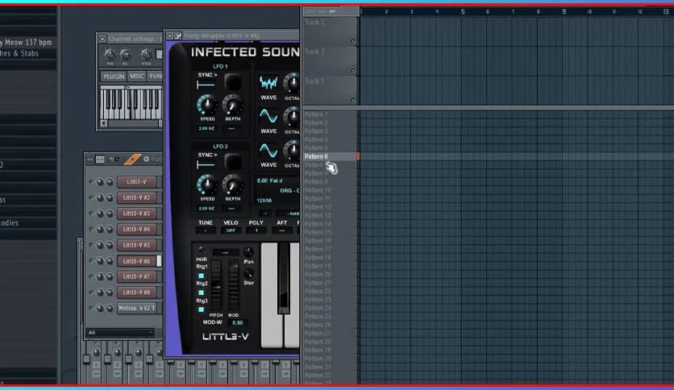Image resolution: width=674 pixels, height=390 pixels.
Task: Open Fruity Wrapper plugin options icon
Action: [178, 35]
